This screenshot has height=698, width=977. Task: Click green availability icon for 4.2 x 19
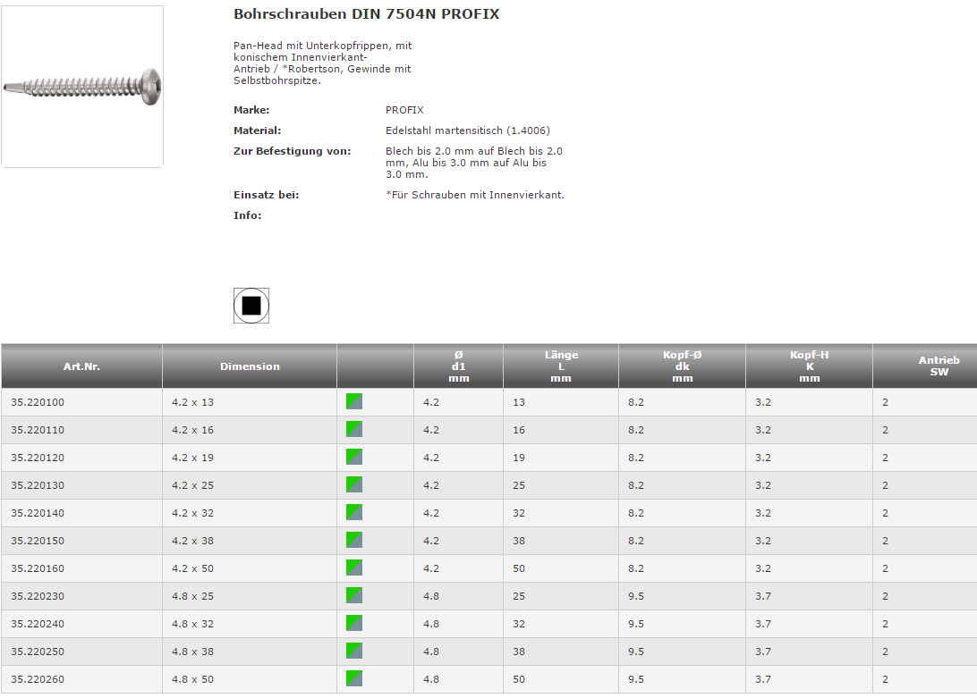pyautogui.click(x=354, y=457)
